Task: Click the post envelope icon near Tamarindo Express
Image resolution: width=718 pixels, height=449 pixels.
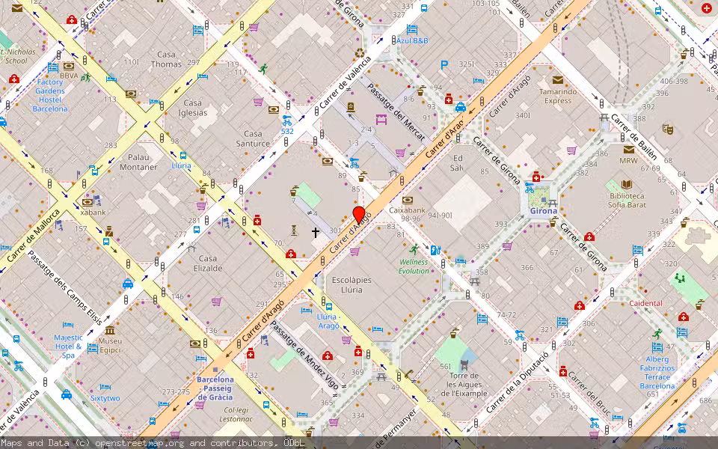Action: 557,81
